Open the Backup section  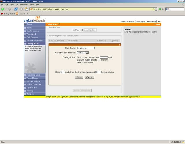35,91
